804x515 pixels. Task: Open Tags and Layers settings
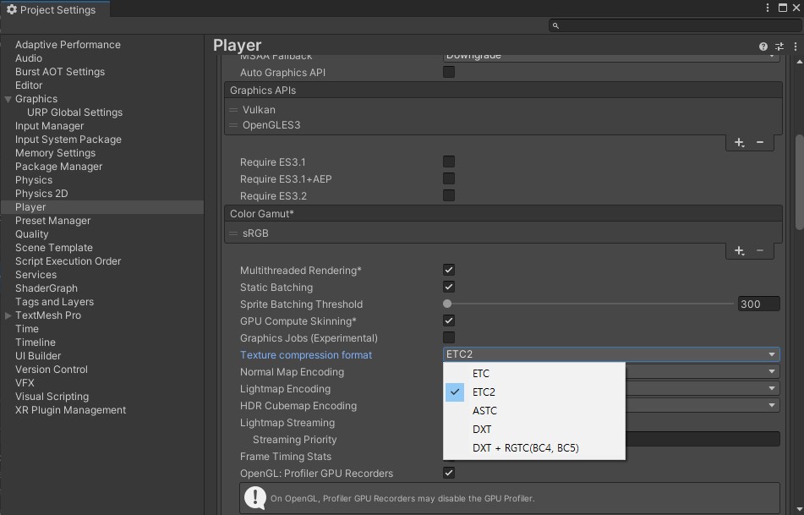(54, 302)
